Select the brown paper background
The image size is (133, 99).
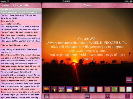pyautogui.click(x=107, y=89)
